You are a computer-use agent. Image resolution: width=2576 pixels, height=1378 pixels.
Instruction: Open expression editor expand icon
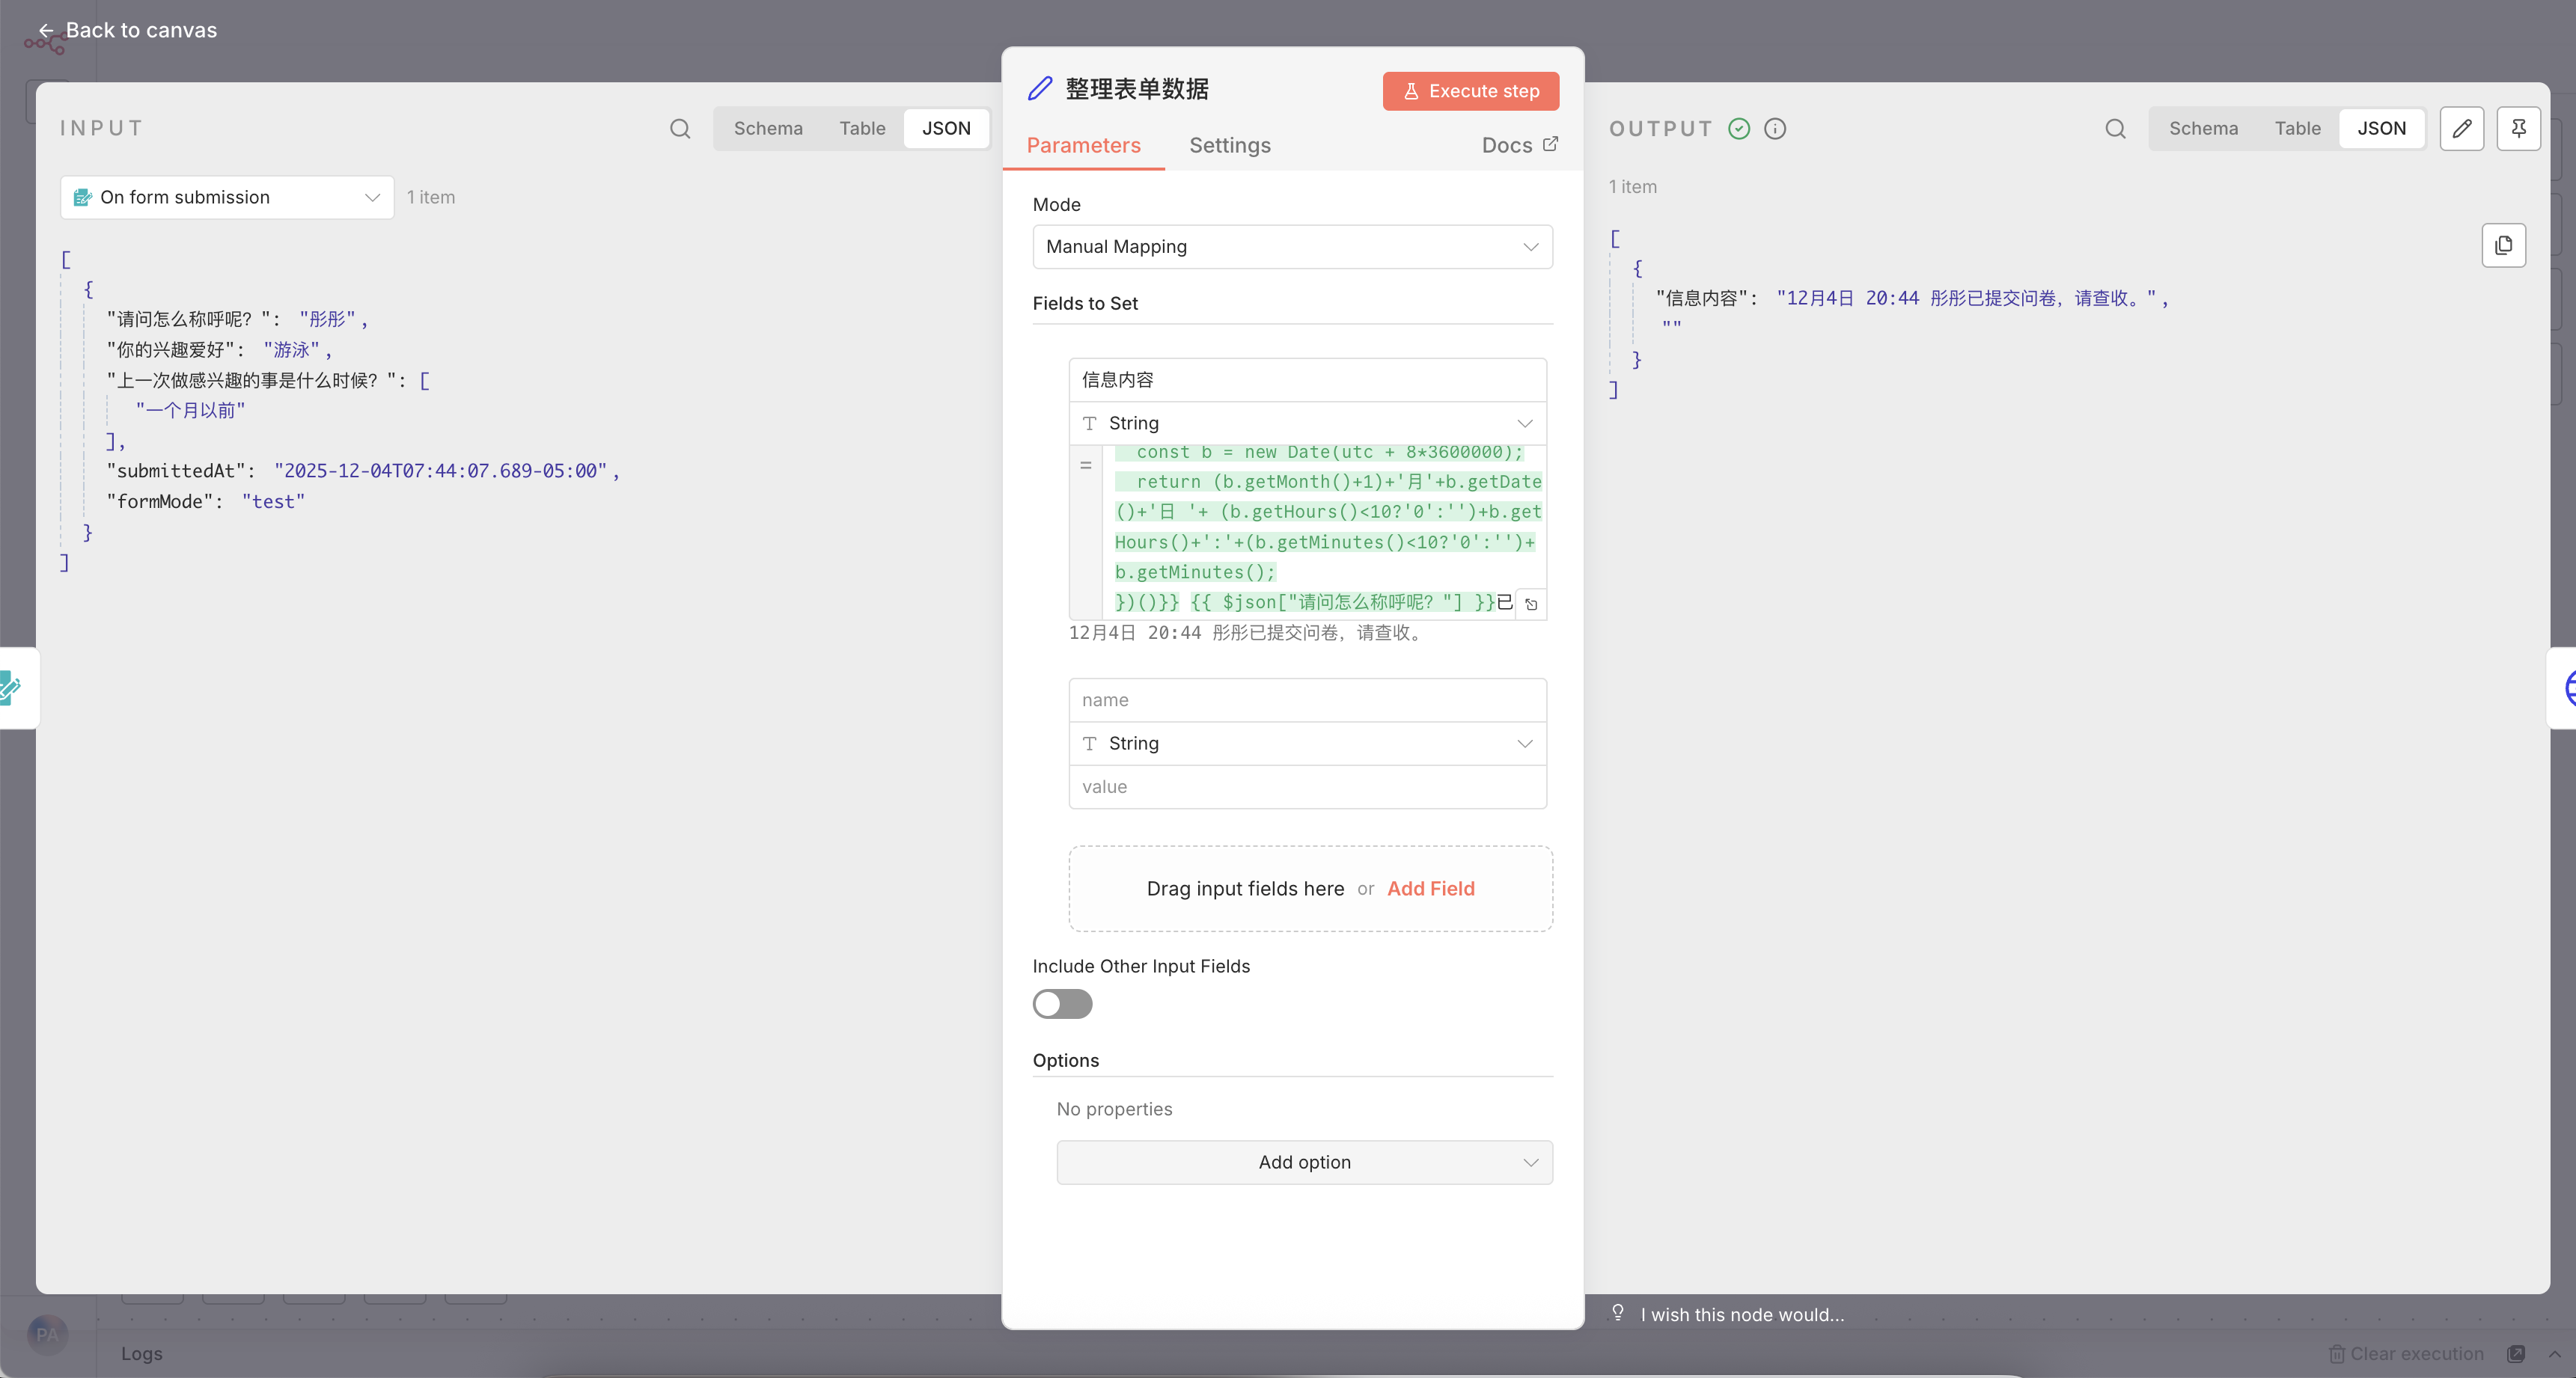coord(1531,604)
